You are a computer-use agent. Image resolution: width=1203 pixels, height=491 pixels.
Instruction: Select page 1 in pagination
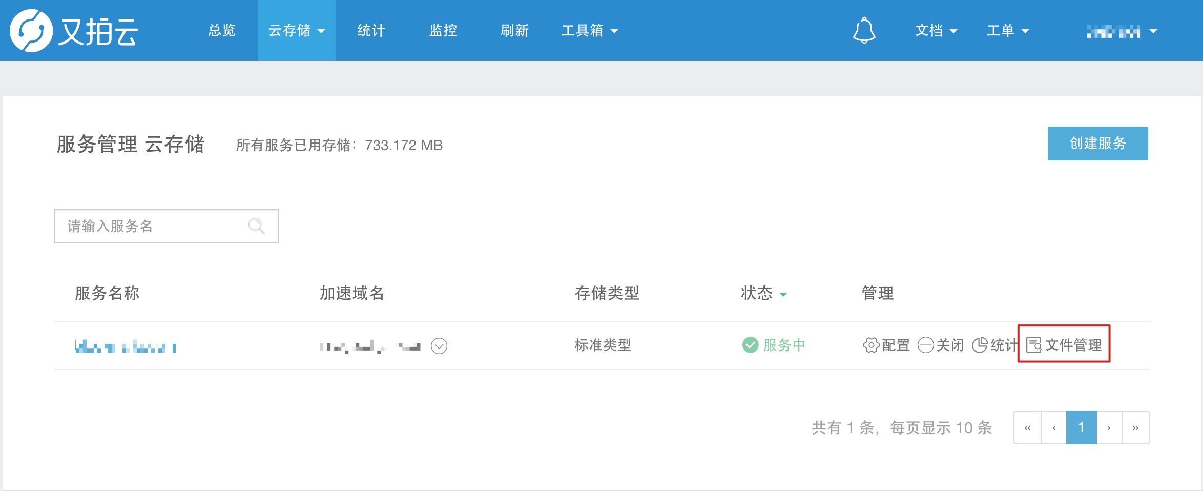point(1081,427)
